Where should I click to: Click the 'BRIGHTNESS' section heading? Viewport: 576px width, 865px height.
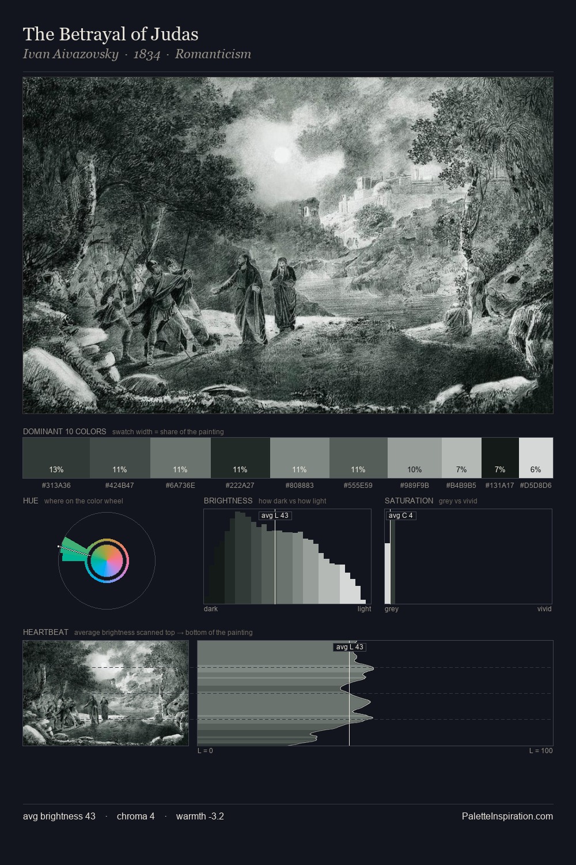(x=228, y=501)
